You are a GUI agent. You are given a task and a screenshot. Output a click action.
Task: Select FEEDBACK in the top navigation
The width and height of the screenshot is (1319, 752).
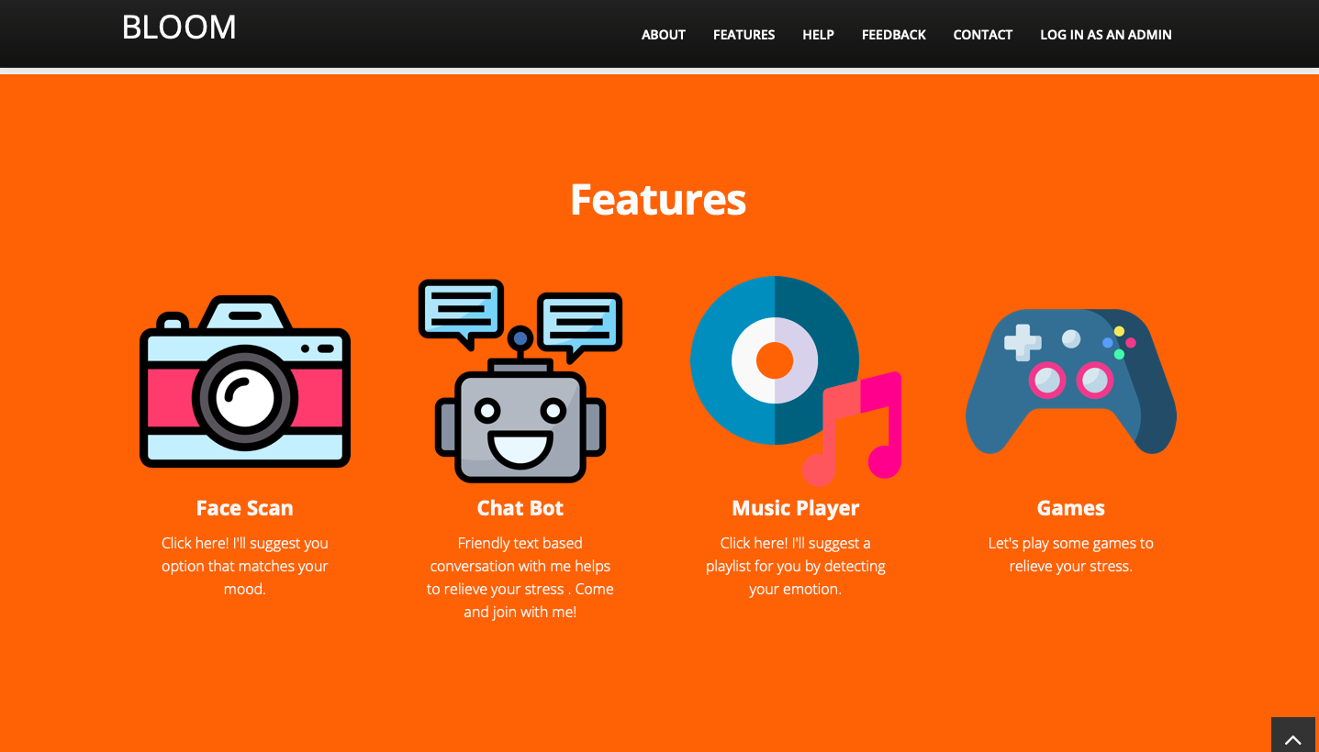pos(894,35)
